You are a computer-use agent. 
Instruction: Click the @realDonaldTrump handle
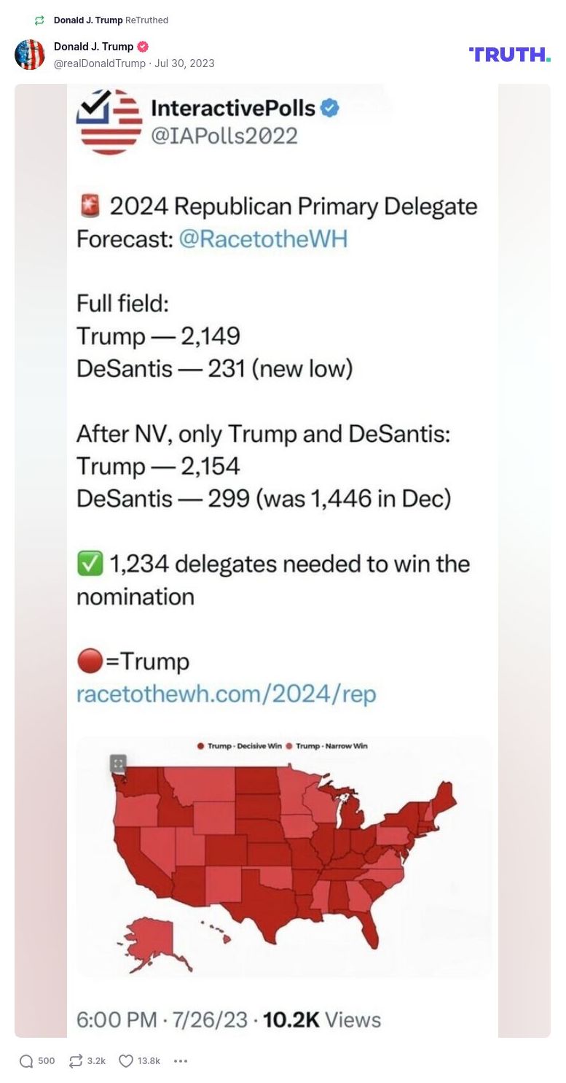[x=99, y=63]
